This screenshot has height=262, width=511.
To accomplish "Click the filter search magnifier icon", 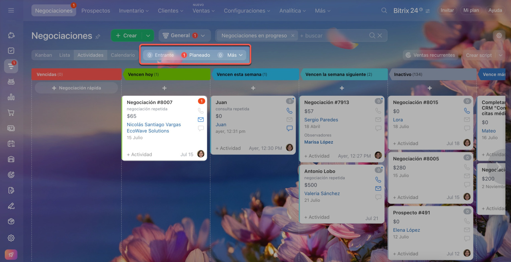I will (372, 35).
